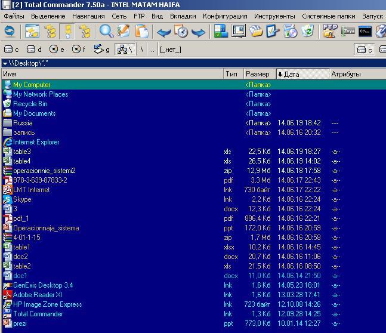Open the Конфигурация menu
The width and height of the screenshot is (386, 333).
pos(225,16)
